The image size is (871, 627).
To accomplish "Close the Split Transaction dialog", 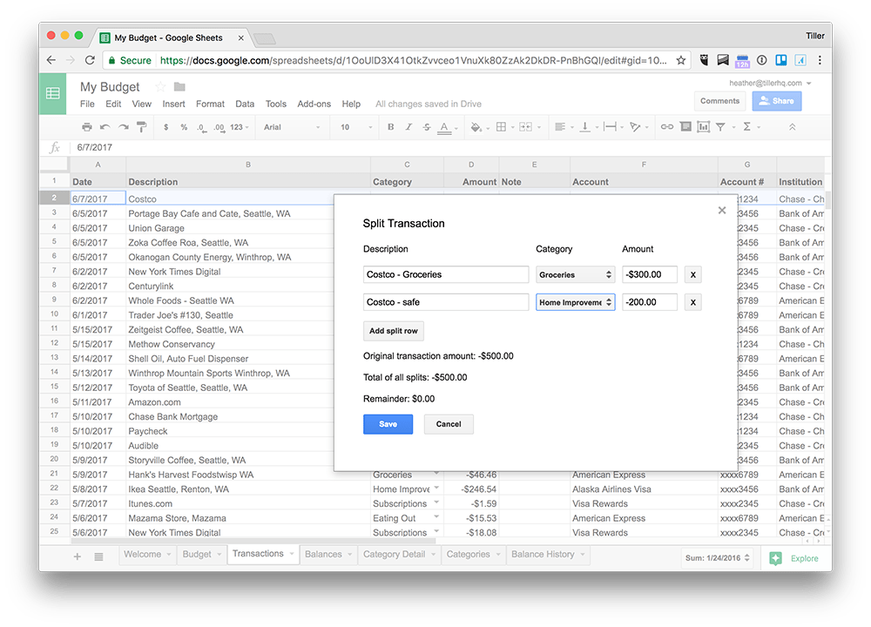I will coord(721,211).
